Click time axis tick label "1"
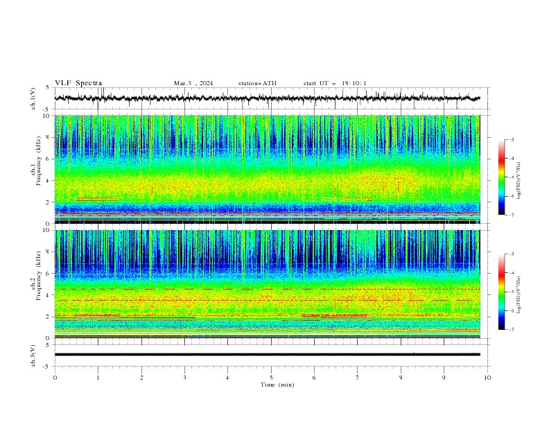 (98, 378)
